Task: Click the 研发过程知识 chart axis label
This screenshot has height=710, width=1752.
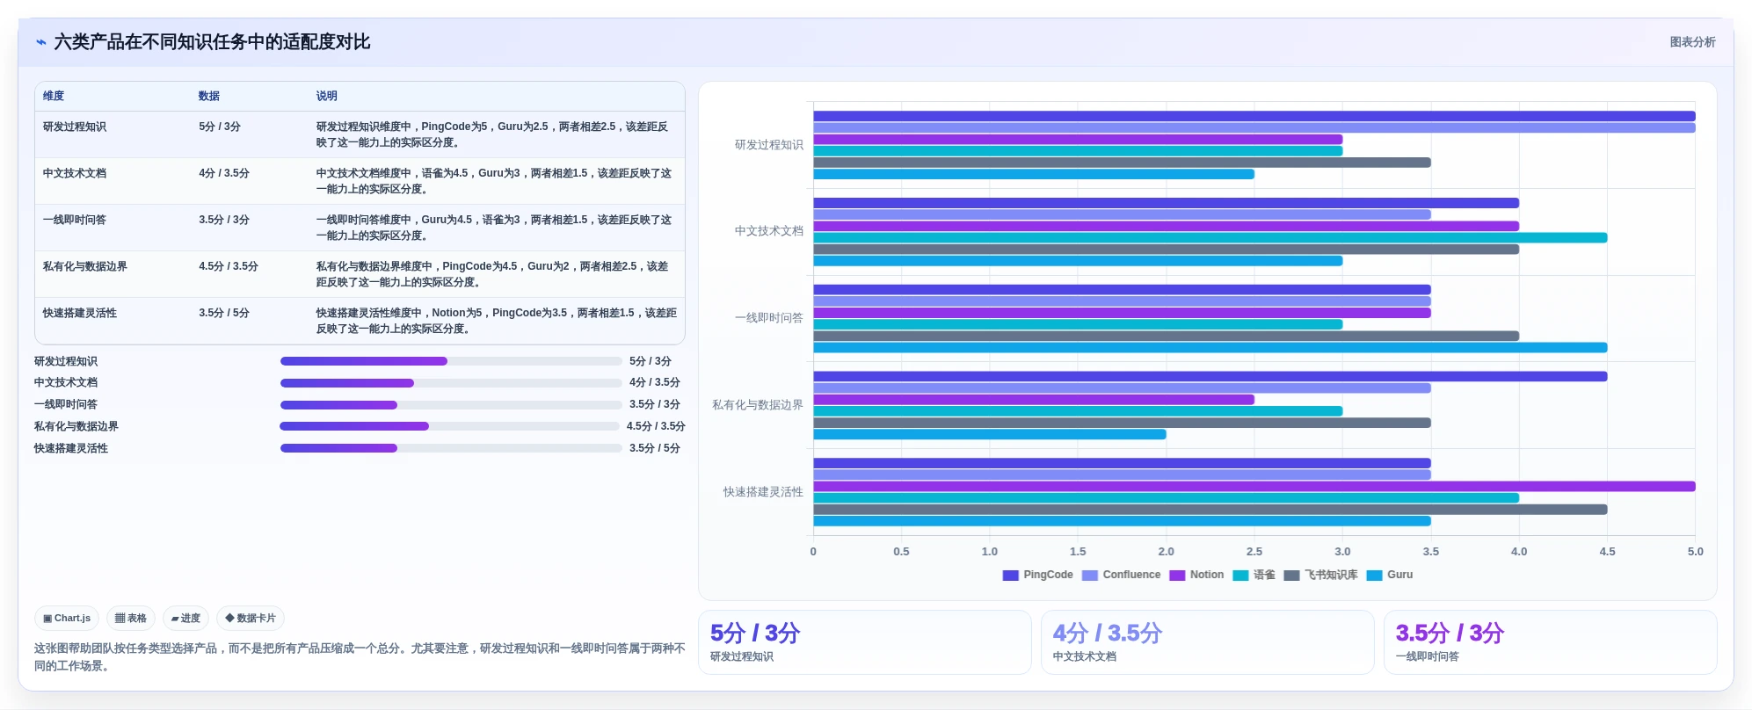Action: tap(769, 145)
